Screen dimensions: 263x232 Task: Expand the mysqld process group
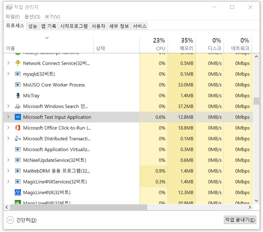pyautogui.click(x=8, y=74)
